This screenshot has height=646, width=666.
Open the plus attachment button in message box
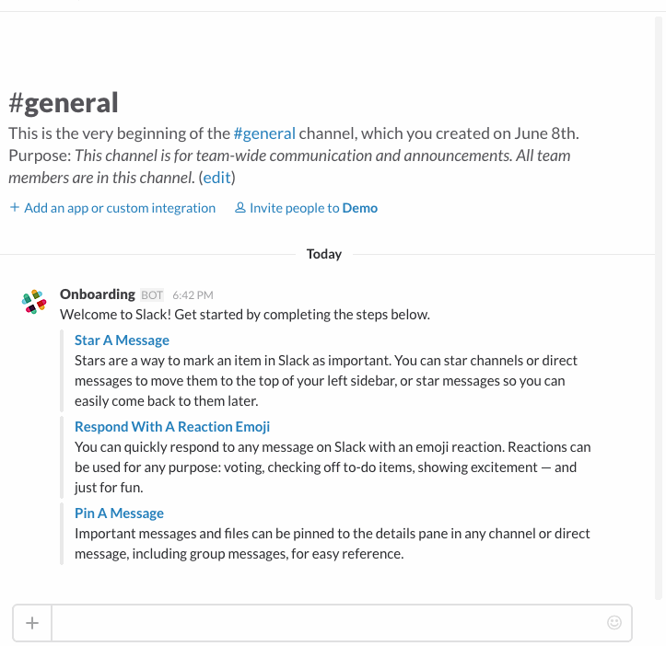coord(32,623)
